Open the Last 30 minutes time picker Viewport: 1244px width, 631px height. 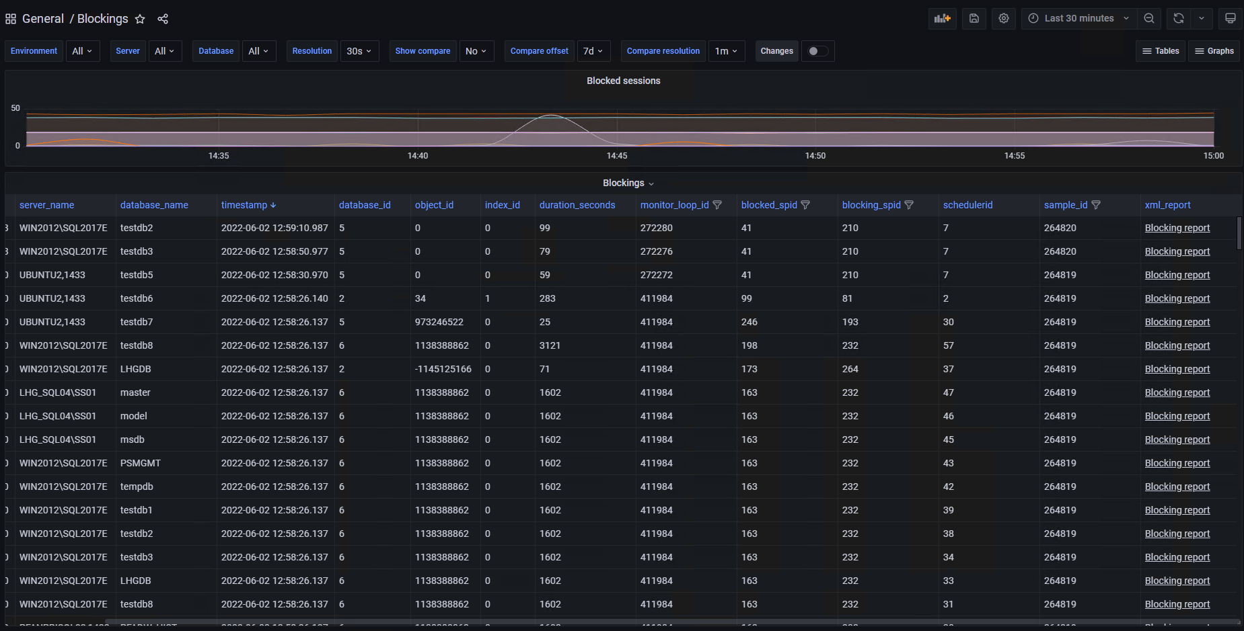click(x=1077, y=18)
